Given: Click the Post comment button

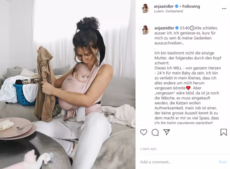Looking at the screenshot, I should tap(223, 162).
